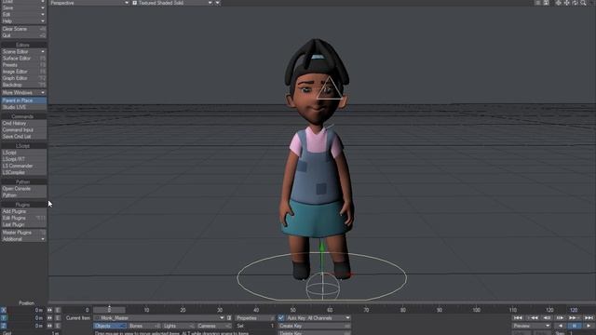
Task: Click Last Plugin
Action: pyautogui.click(x=23, y=224)
